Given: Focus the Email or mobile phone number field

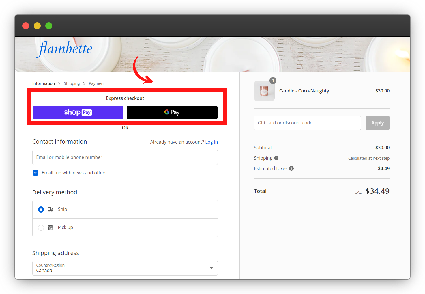Looking at the screenshot, I should click(x=125, y=157).
